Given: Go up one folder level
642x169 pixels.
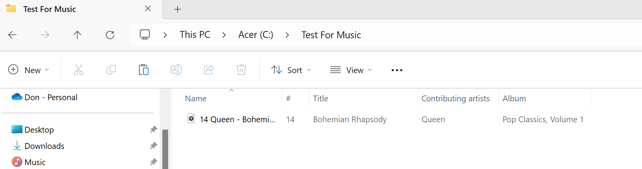Looking at the screenshot, I should coord(77,35).
